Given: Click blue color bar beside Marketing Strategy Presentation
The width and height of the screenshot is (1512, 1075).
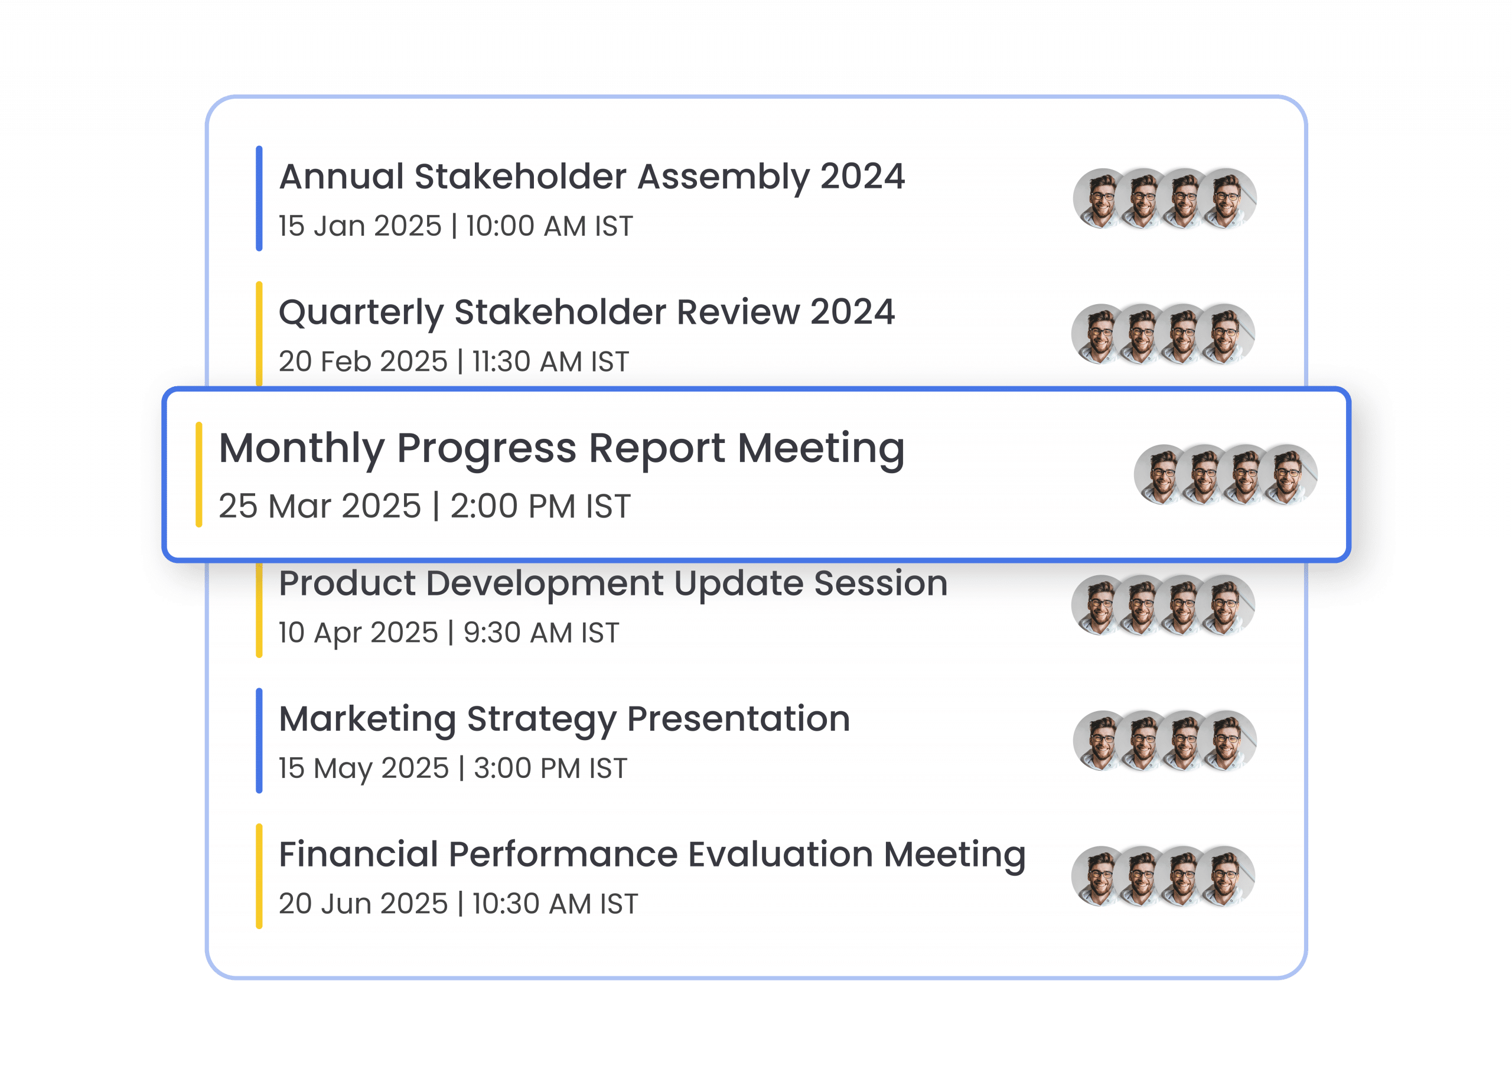Looking at the screenshot, I should point(259,741).
